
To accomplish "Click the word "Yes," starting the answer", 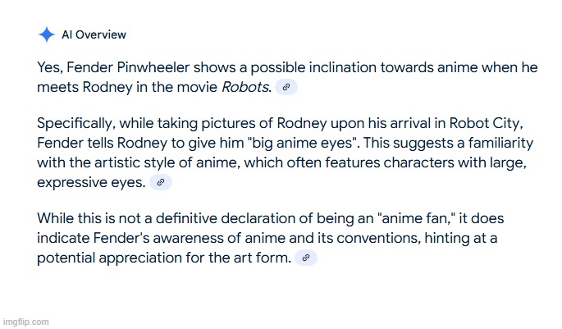I will 50,67.
